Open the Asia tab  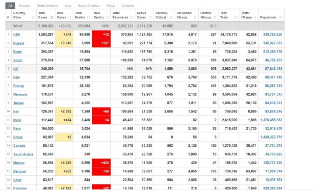(x=68, y=5)
